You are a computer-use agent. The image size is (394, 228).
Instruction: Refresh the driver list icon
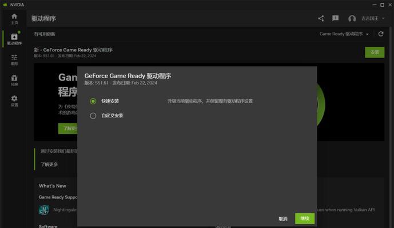(x=381, y=34)
